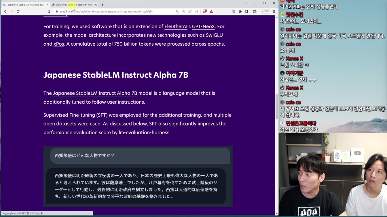Click the zoom magnifier icon in address bar
Viewport: 387px width, 217px height.
[x=183, y=11]
